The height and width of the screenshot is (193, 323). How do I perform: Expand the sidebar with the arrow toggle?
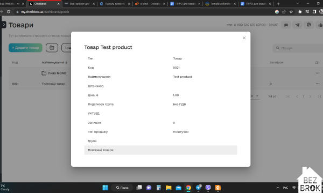(x=4, y=25)
